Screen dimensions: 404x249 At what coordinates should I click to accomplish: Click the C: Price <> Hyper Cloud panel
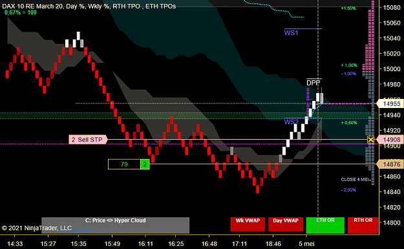pos(116,225)
